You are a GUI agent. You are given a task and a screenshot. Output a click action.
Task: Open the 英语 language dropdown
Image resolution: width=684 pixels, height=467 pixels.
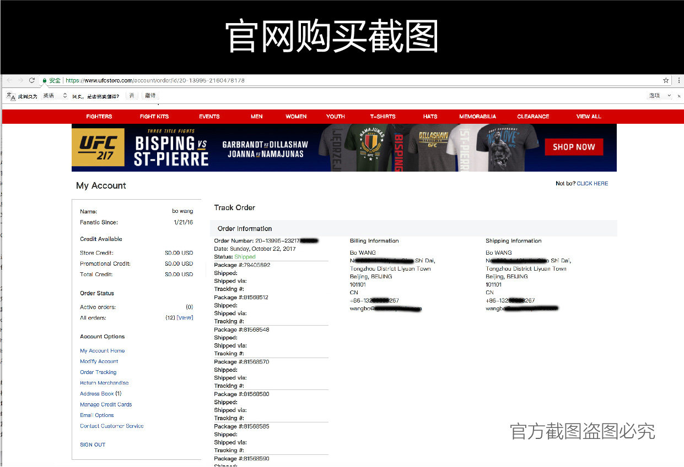click(x=54, y=96)
